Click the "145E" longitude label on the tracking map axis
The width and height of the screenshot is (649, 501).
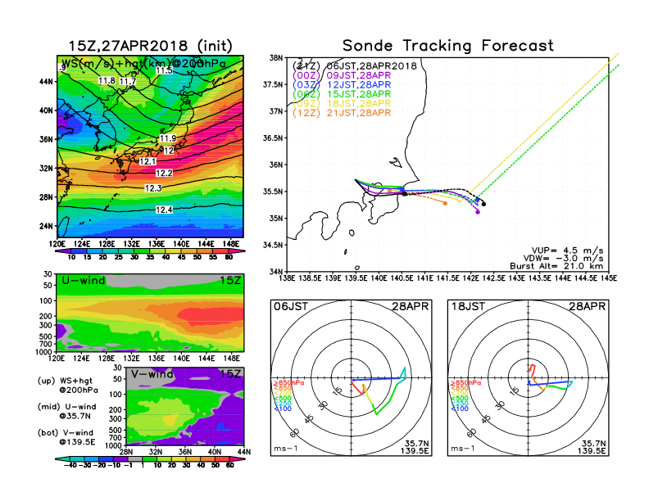[608, 278]
